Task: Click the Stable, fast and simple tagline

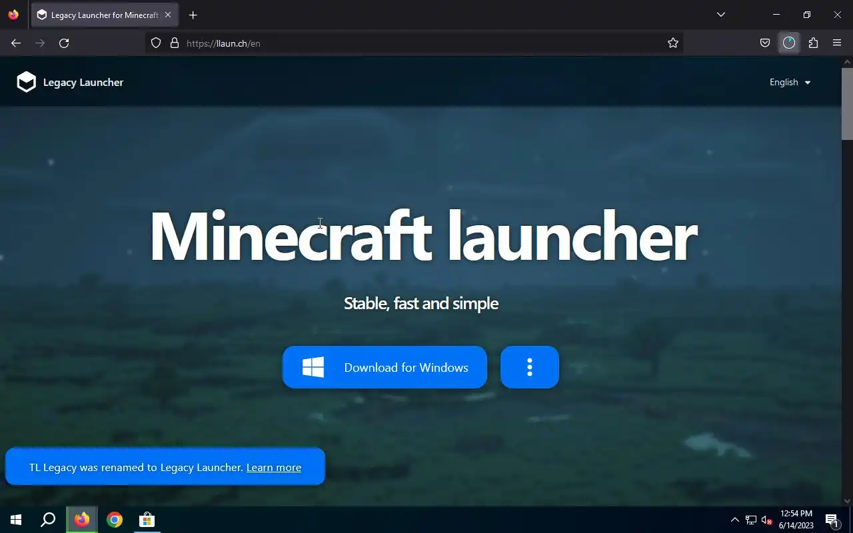Action: click(421, 303)
